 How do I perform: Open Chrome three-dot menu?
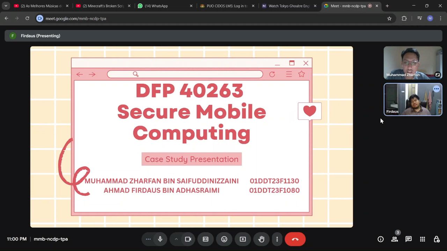[x=440, y=18]
